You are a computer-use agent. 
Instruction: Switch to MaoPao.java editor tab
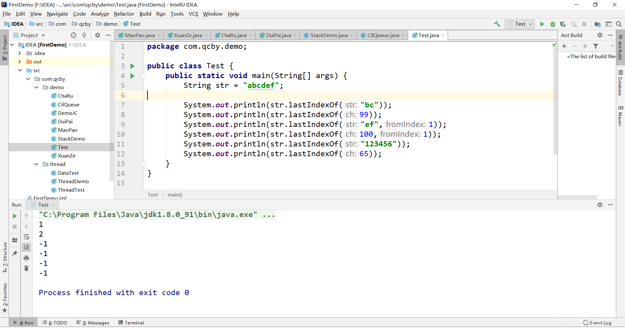tap(139, 35)
